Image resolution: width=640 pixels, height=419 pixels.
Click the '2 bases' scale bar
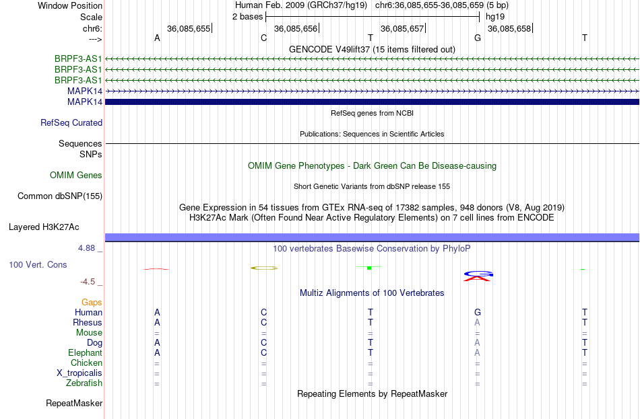pyautogui.click(x=372, y=17)
